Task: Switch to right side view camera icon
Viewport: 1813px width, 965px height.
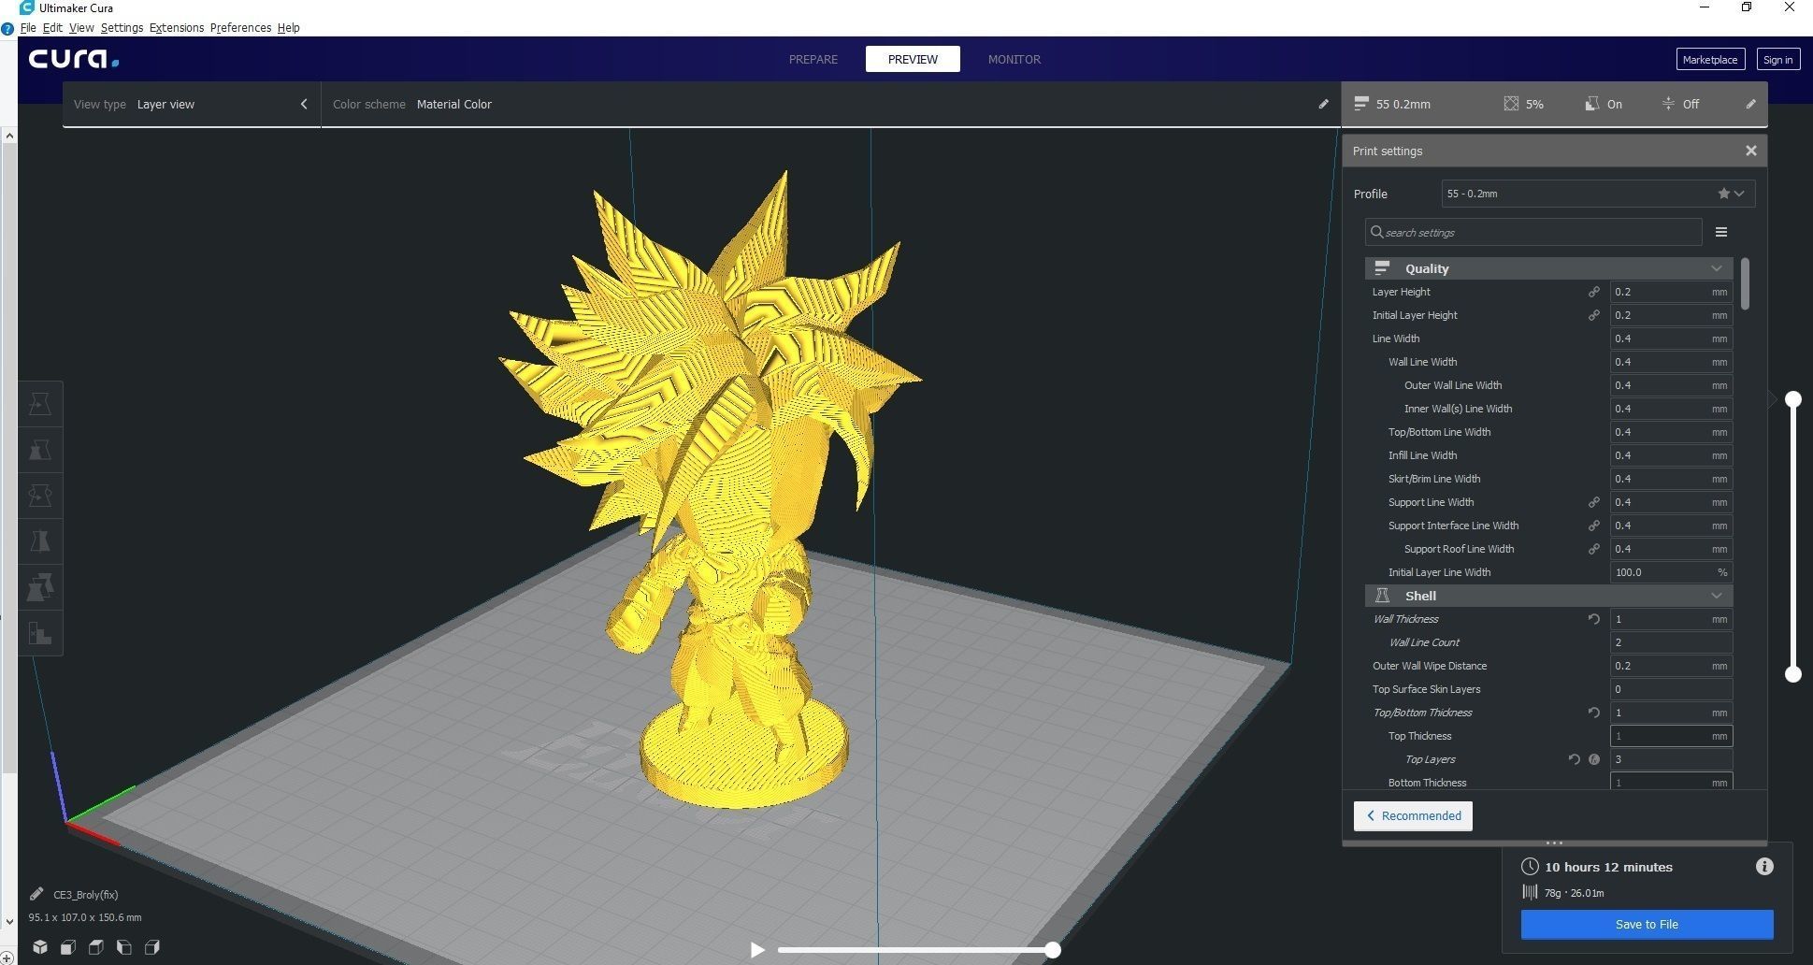Action: tap(152, 947)
